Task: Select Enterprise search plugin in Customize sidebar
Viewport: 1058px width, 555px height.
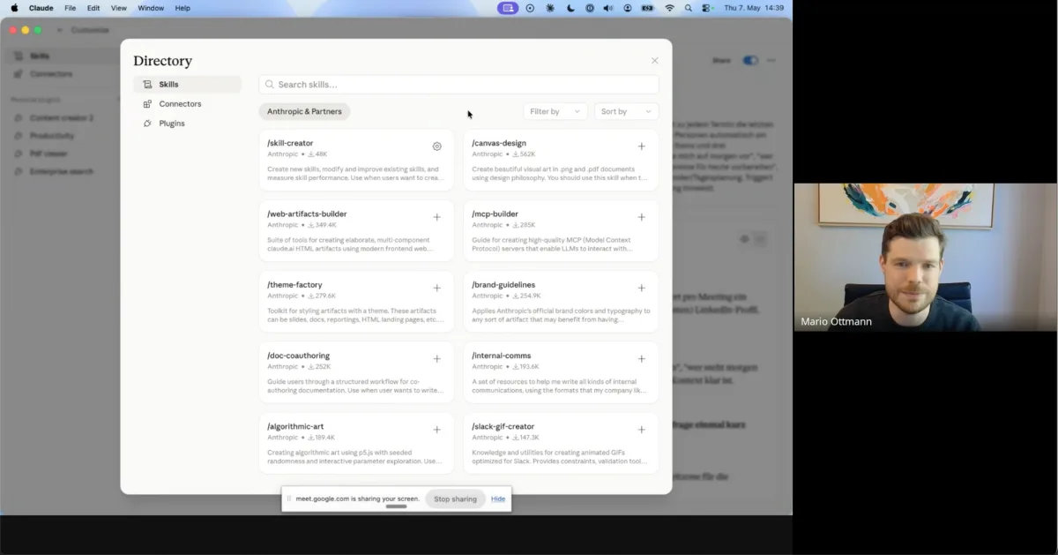Action: (x=60, y=171)
